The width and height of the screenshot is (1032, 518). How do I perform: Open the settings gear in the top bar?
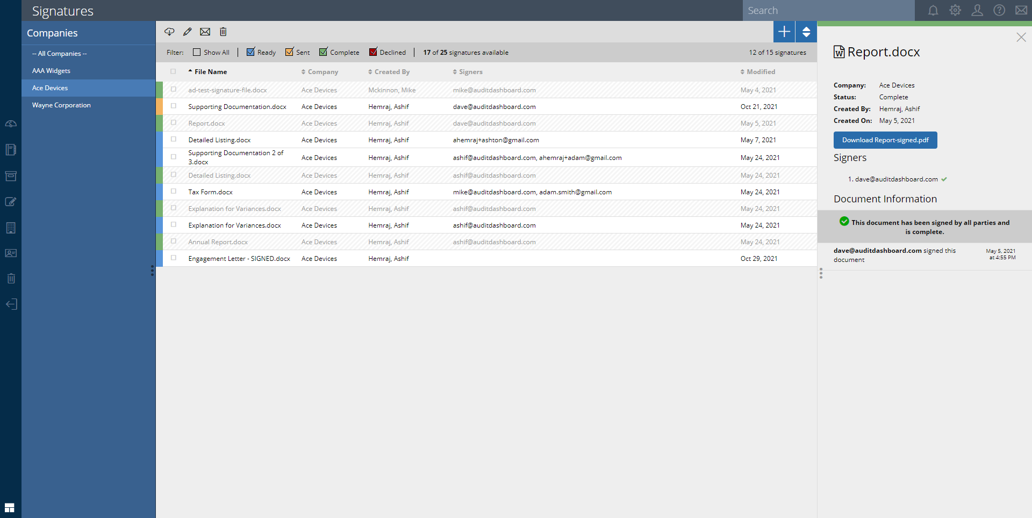point(955,10)
